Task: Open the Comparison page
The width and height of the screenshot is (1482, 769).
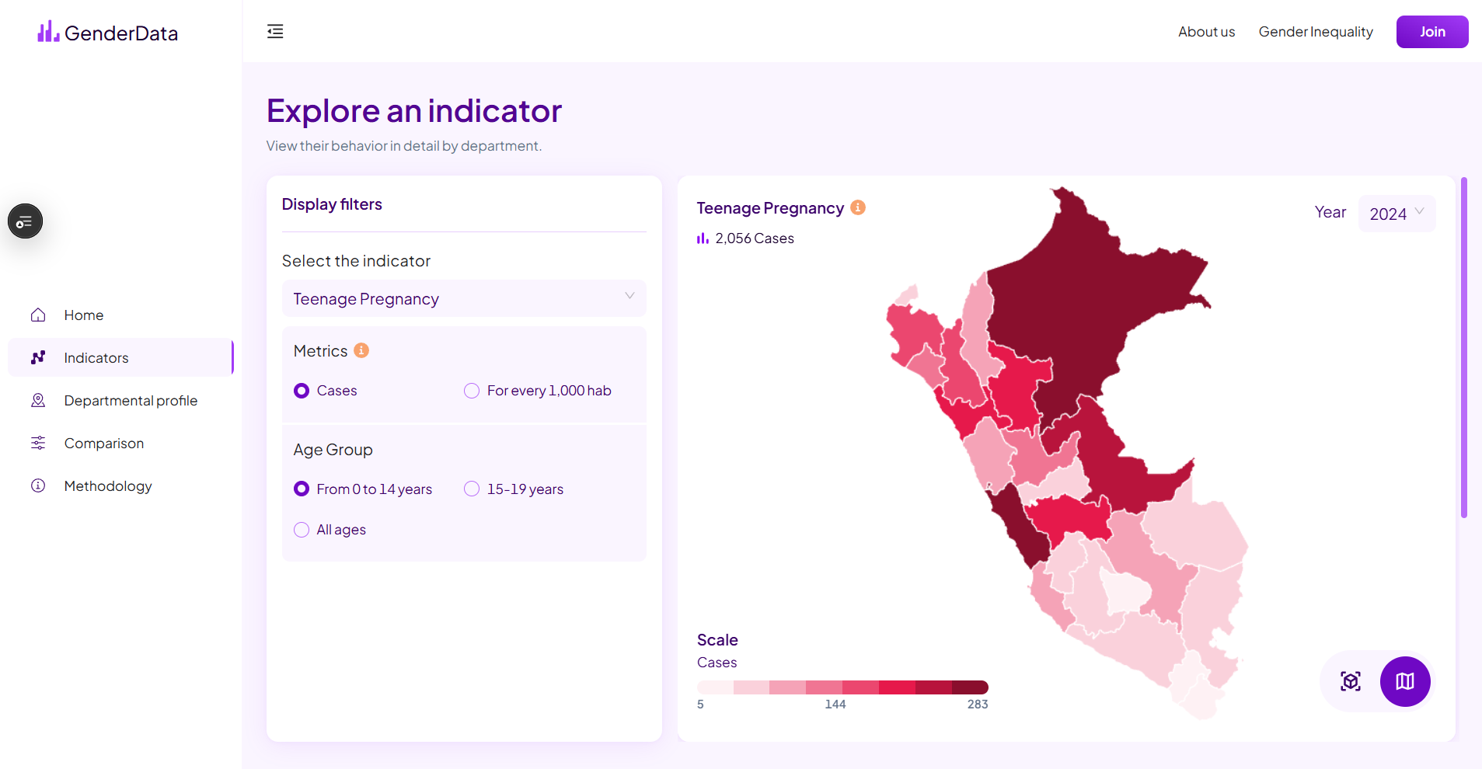Action: (120, 443)
